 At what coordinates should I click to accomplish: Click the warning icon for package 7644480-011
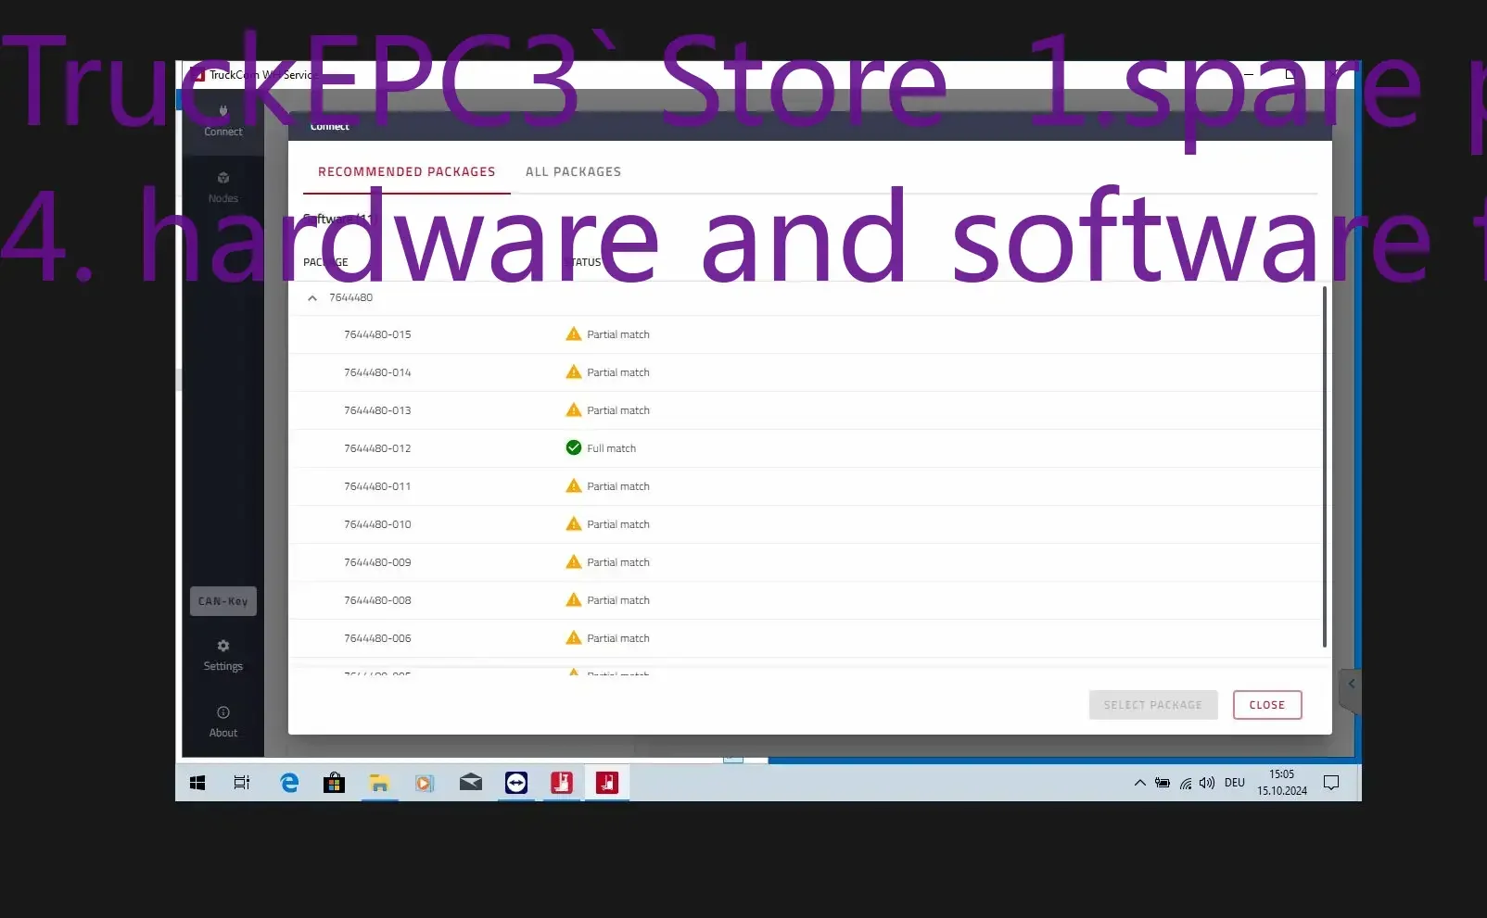pyautogui.click(x=574, y=486)
